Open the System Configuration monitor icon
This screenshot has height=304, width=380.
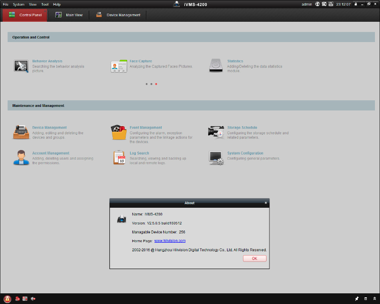click(x=216, y=158)
